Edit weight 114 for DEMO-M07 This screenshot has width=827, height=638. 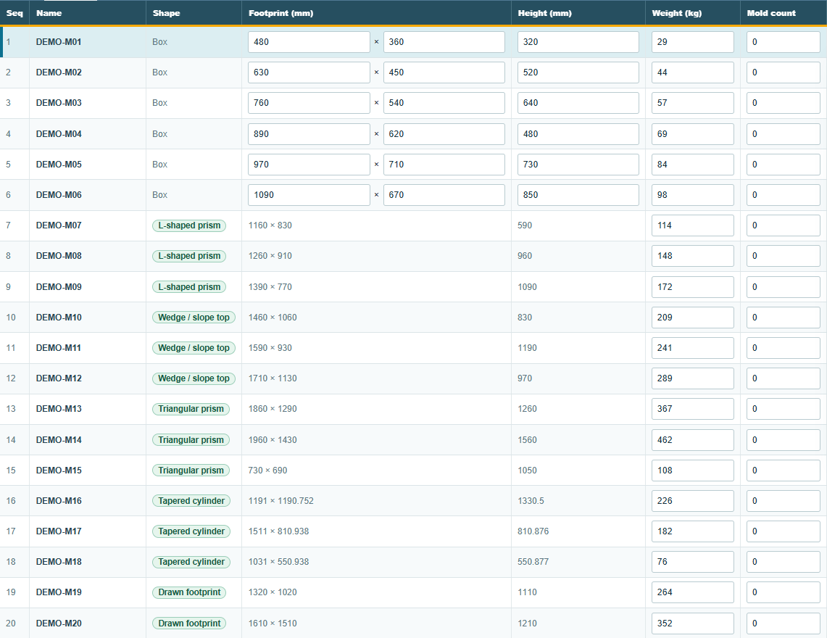[692, 225]
